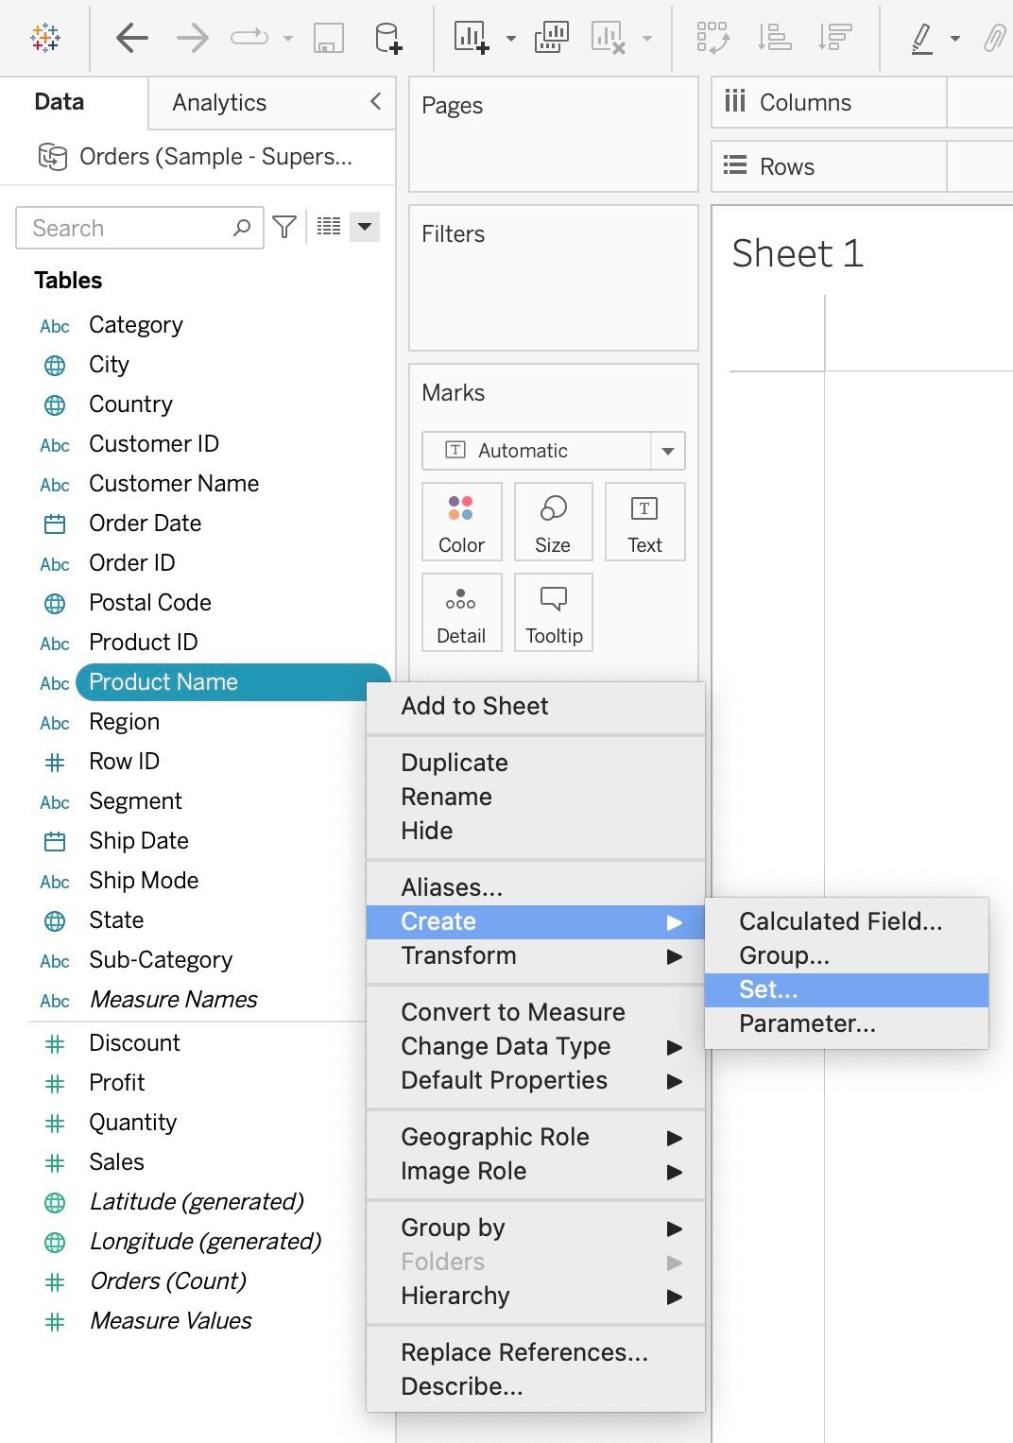Open the data pane view options dropdown

point(365,227)
